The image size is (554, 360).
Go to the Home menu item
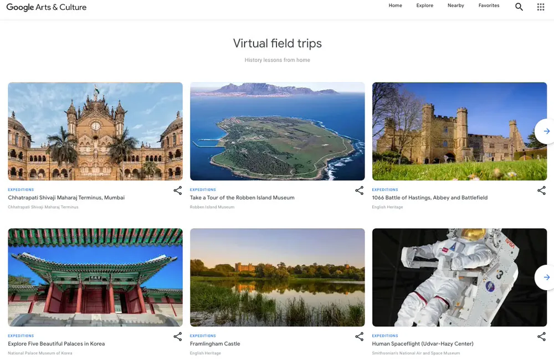tap(395, 6)
